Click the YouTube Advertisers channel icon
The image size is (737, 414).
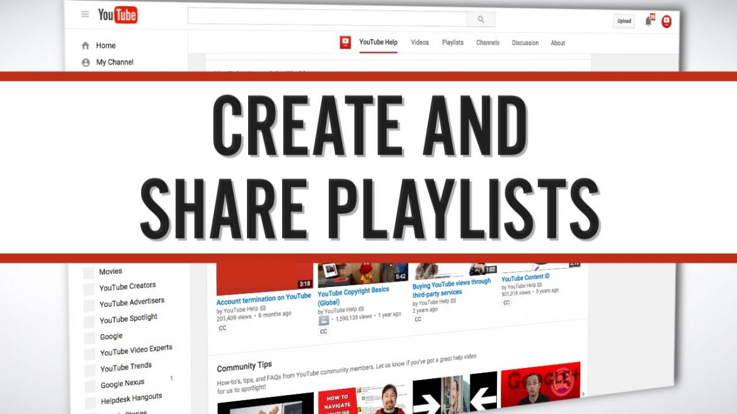point(89,305)
